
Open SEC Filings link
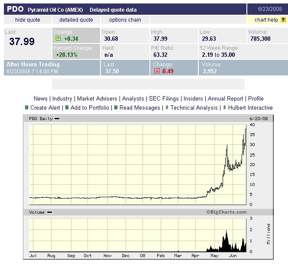pos(164,98)
